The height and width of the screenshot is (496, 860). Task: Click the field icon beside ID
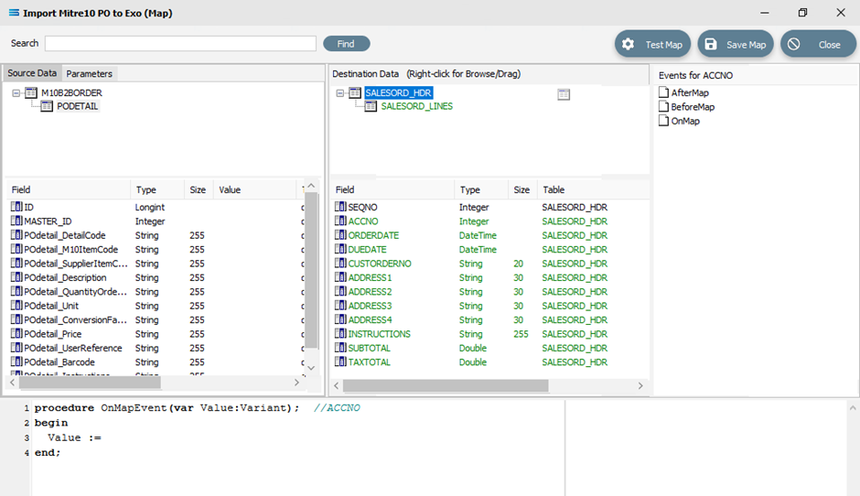click(x=16, y=207)
